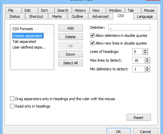Screen dimensions: 163x134
Task: Click the Delete format button
Action: pos(70,37)
